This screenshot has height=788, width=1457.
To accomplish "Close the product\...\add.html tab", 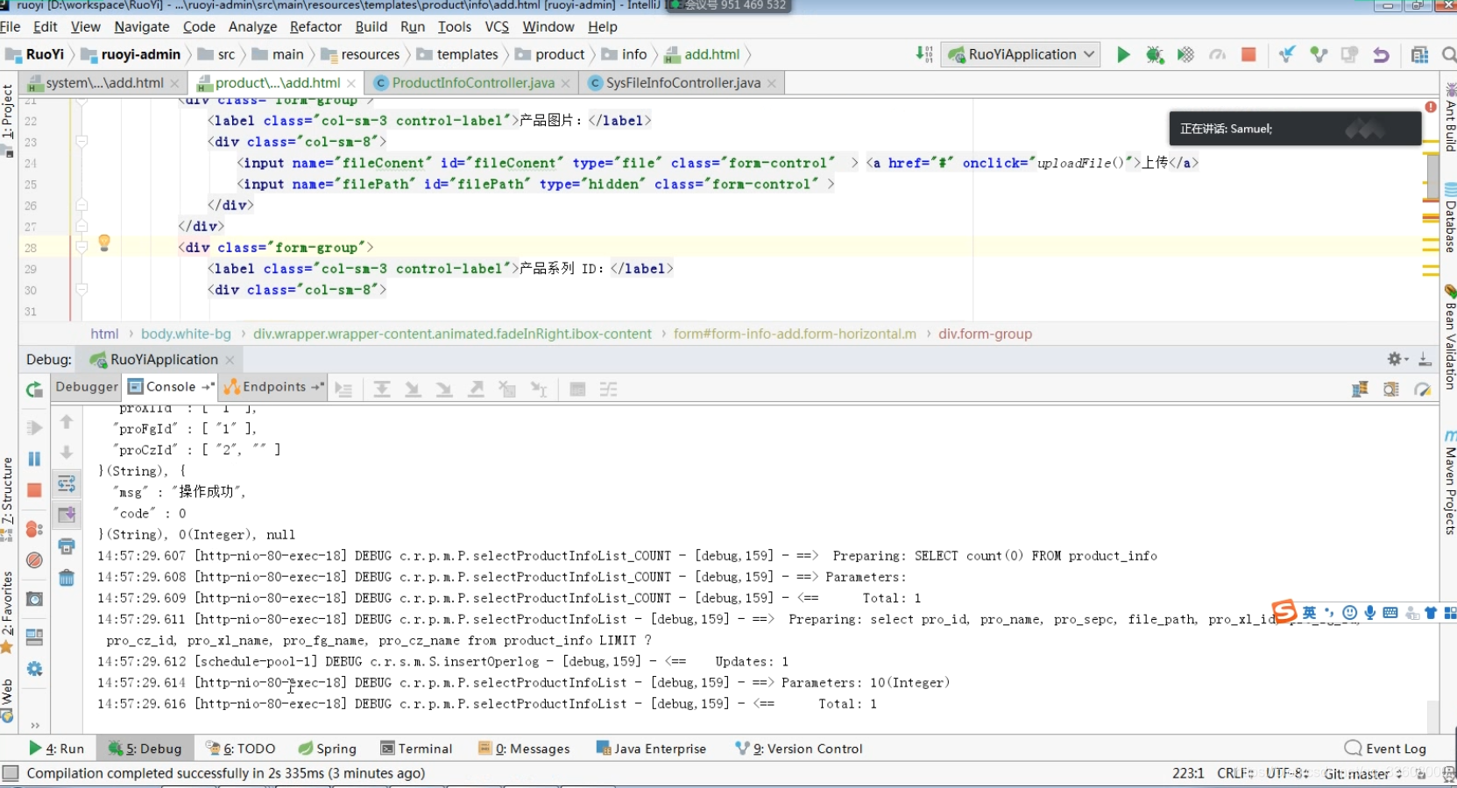I will point(351,84).
